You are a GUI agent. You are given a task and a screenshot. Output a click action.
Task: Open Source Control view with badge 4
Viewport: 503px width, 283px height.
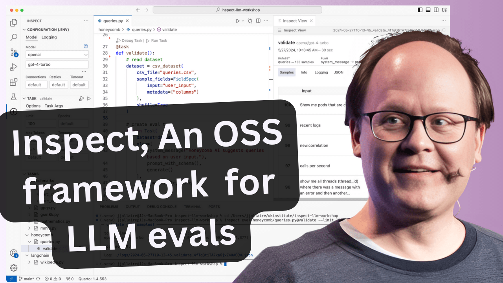(x=14, y=53)
